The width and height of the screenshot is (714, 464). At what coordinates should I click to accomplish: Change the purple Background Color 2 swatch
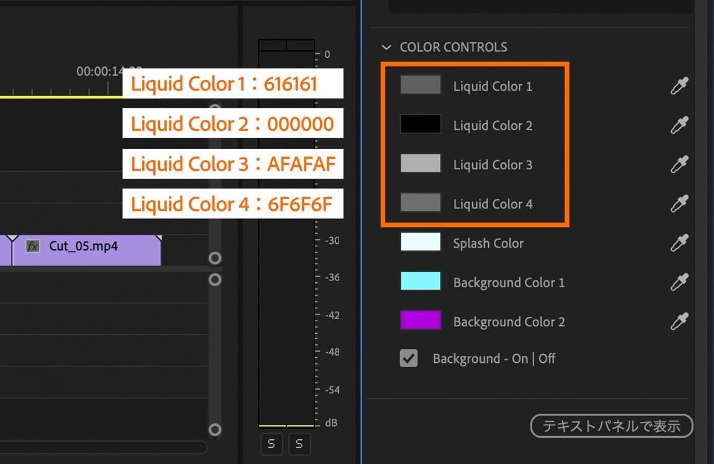click(421, 320)
